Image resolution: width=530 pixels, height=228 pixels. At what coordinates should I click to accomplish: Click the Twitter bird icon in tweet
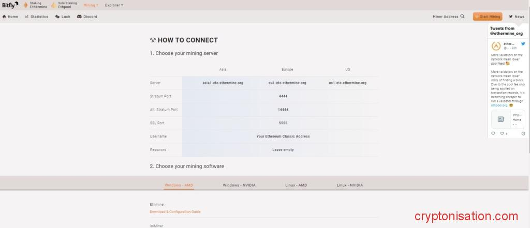pos(523,44)
